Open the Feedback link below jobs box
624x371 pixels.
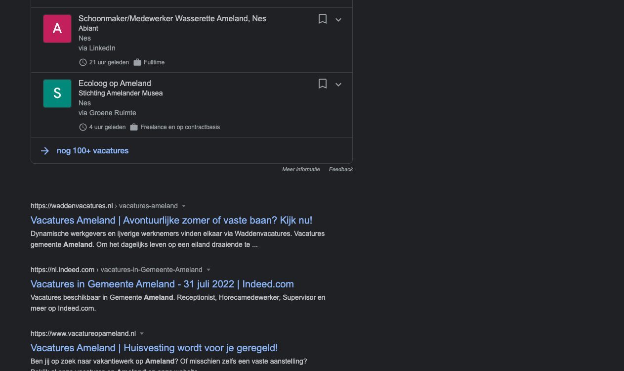click(x=341, y=169)
